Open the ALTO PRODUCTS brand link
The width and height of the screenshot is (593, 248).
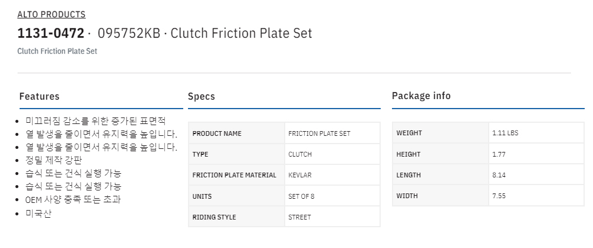(52, 14)
